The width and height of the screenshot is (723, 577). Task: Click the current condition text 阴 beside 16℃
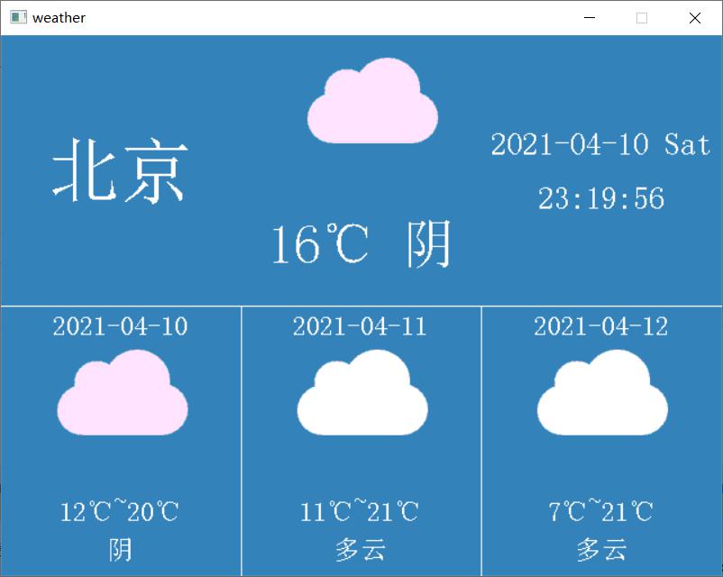pos(428,243)
